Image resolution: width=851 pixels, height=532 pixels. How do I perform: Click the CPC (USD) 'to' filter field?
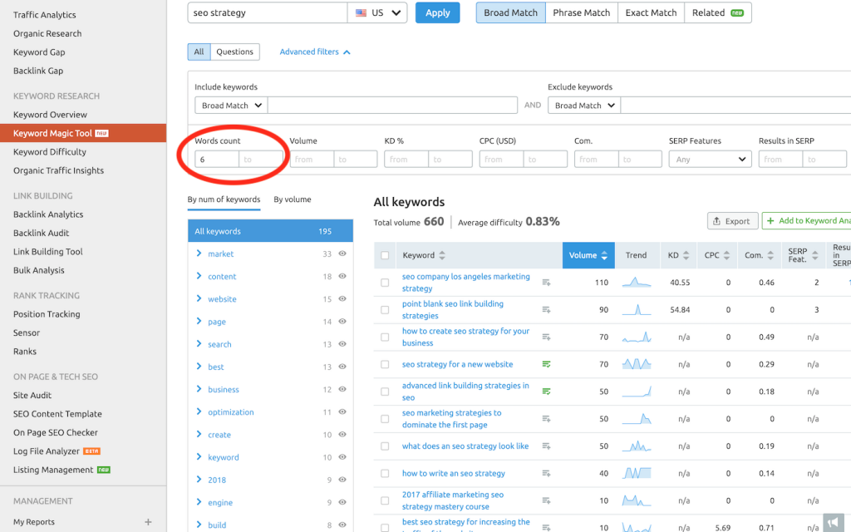545,159
